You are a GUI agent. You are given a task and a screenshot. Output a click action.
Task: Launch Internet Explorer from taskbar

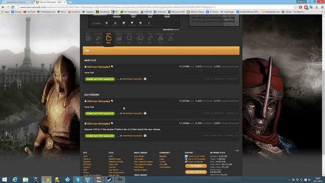[x=15, y=179]
